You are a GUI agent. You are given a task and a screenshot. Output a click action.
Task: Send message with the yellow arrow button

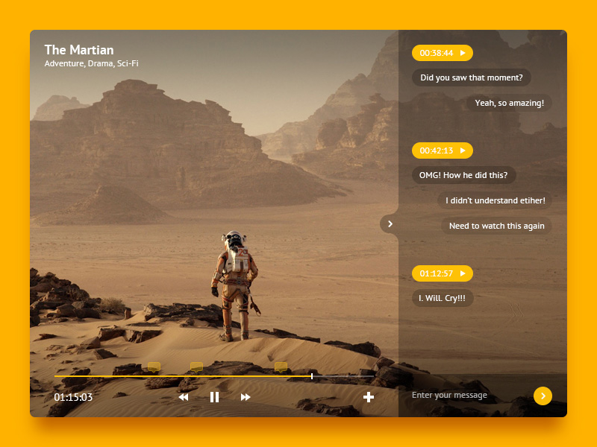pyautogui.click(x=543, y=396)
